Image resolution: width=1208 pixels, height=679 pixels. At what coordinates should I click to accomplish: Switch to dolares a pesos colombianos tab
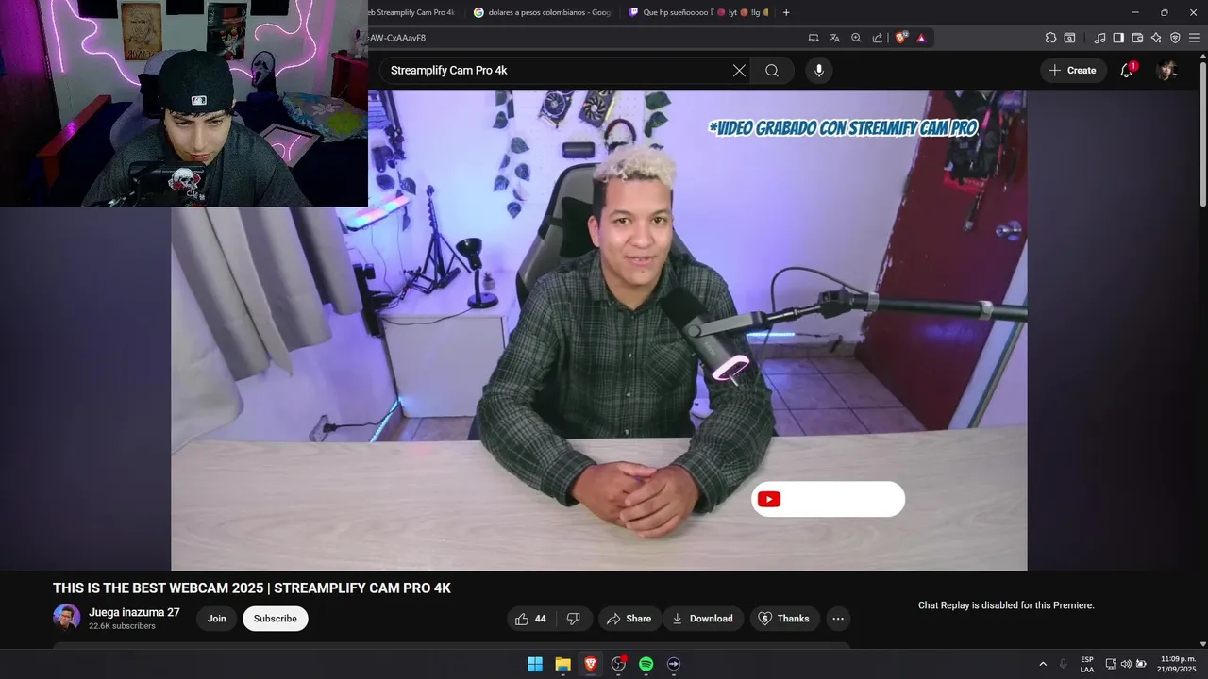[x=543, y=12]
